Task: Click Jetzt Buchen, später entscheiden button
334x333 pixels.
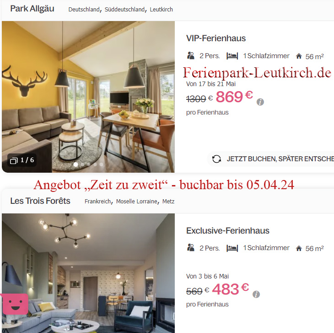Action: tap(271, 159)
